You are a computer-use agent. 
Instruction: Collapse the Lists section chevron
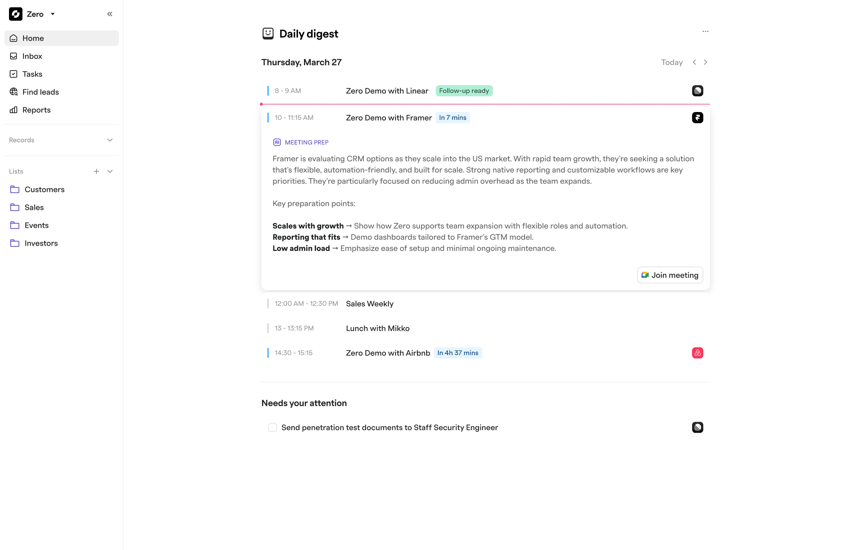[x=110, y=171]
